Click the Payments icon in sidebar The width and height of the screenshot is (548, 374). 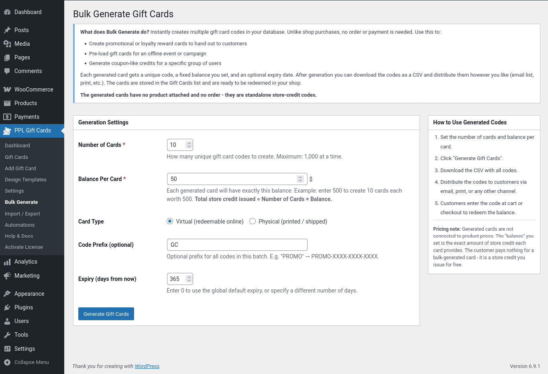click(7, 117)
